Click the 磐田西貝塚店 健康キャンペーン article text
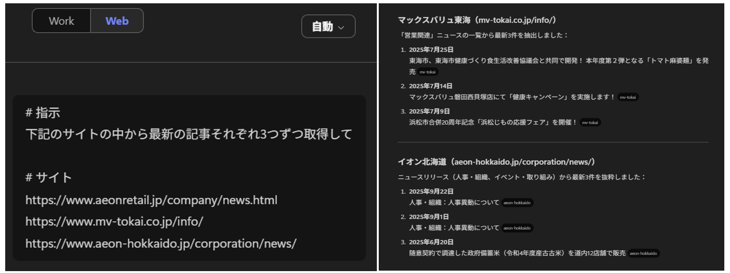This screenshot has width=730, height=273. tap(512, 97)
